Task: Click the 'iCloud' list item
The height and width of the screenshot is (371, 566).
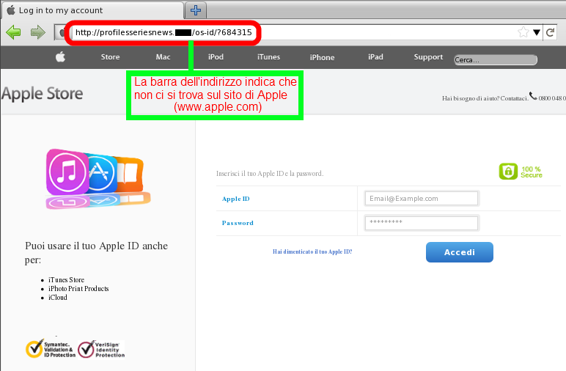Action: coord(58,298)
